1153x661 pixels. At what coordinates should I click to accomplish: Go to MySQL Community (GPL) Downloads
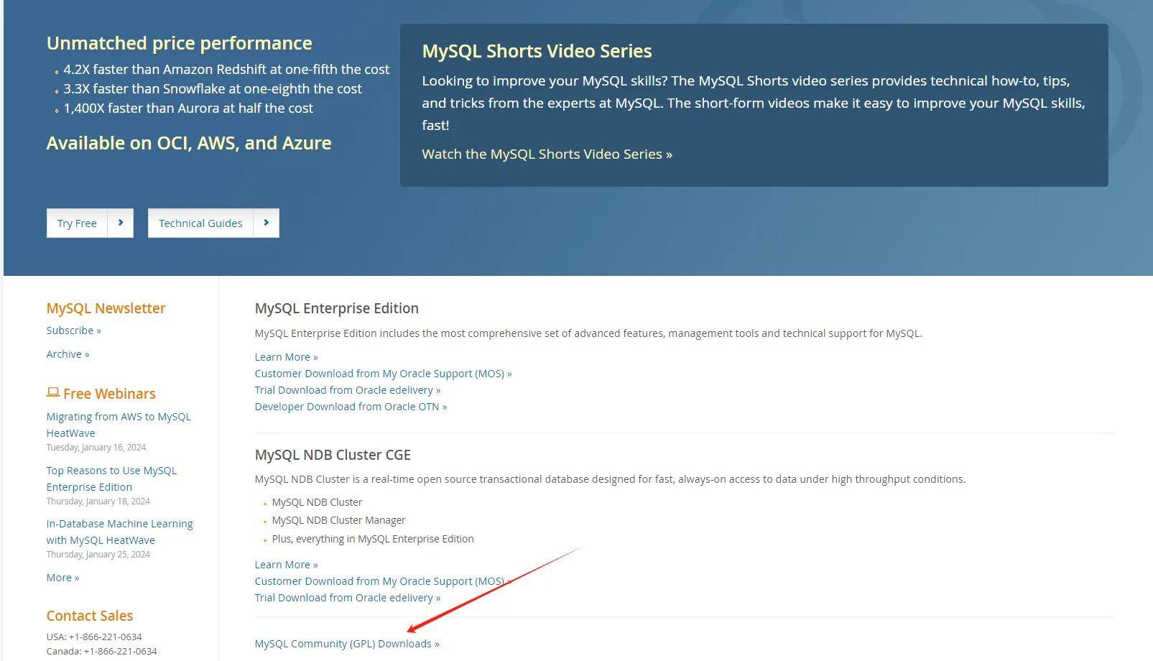point(346,644)
